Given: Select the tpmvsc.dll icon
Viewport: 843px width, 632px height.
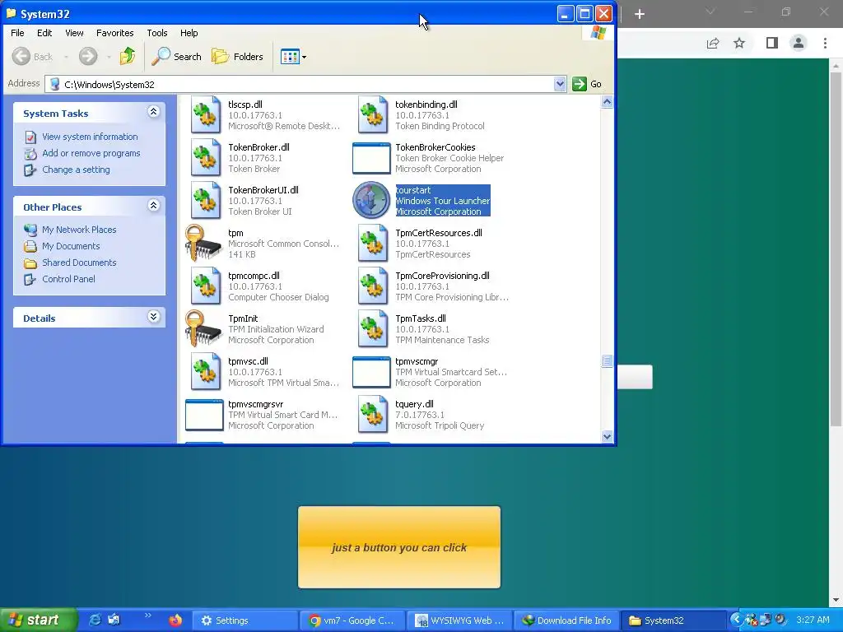Looking at the screenshot, I should (x=205, y=371).
